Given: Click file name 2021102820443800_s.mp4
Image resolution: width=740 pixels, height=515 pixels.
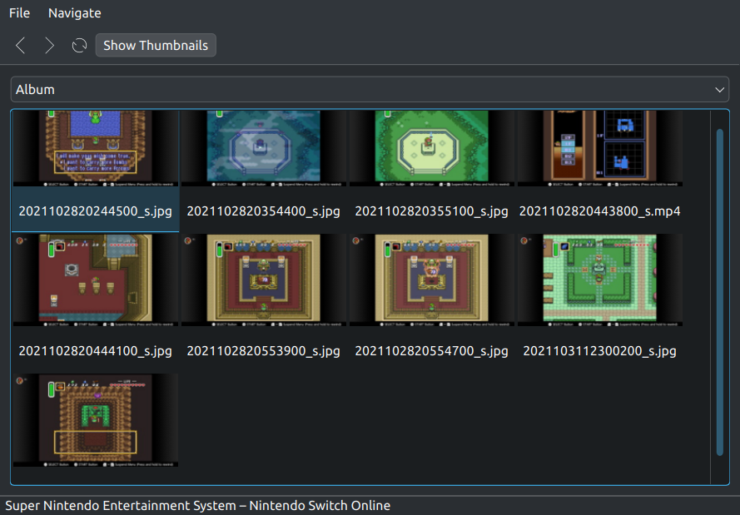Looking at the screenshot, I should pyautogui.click(x=600, y=211).
